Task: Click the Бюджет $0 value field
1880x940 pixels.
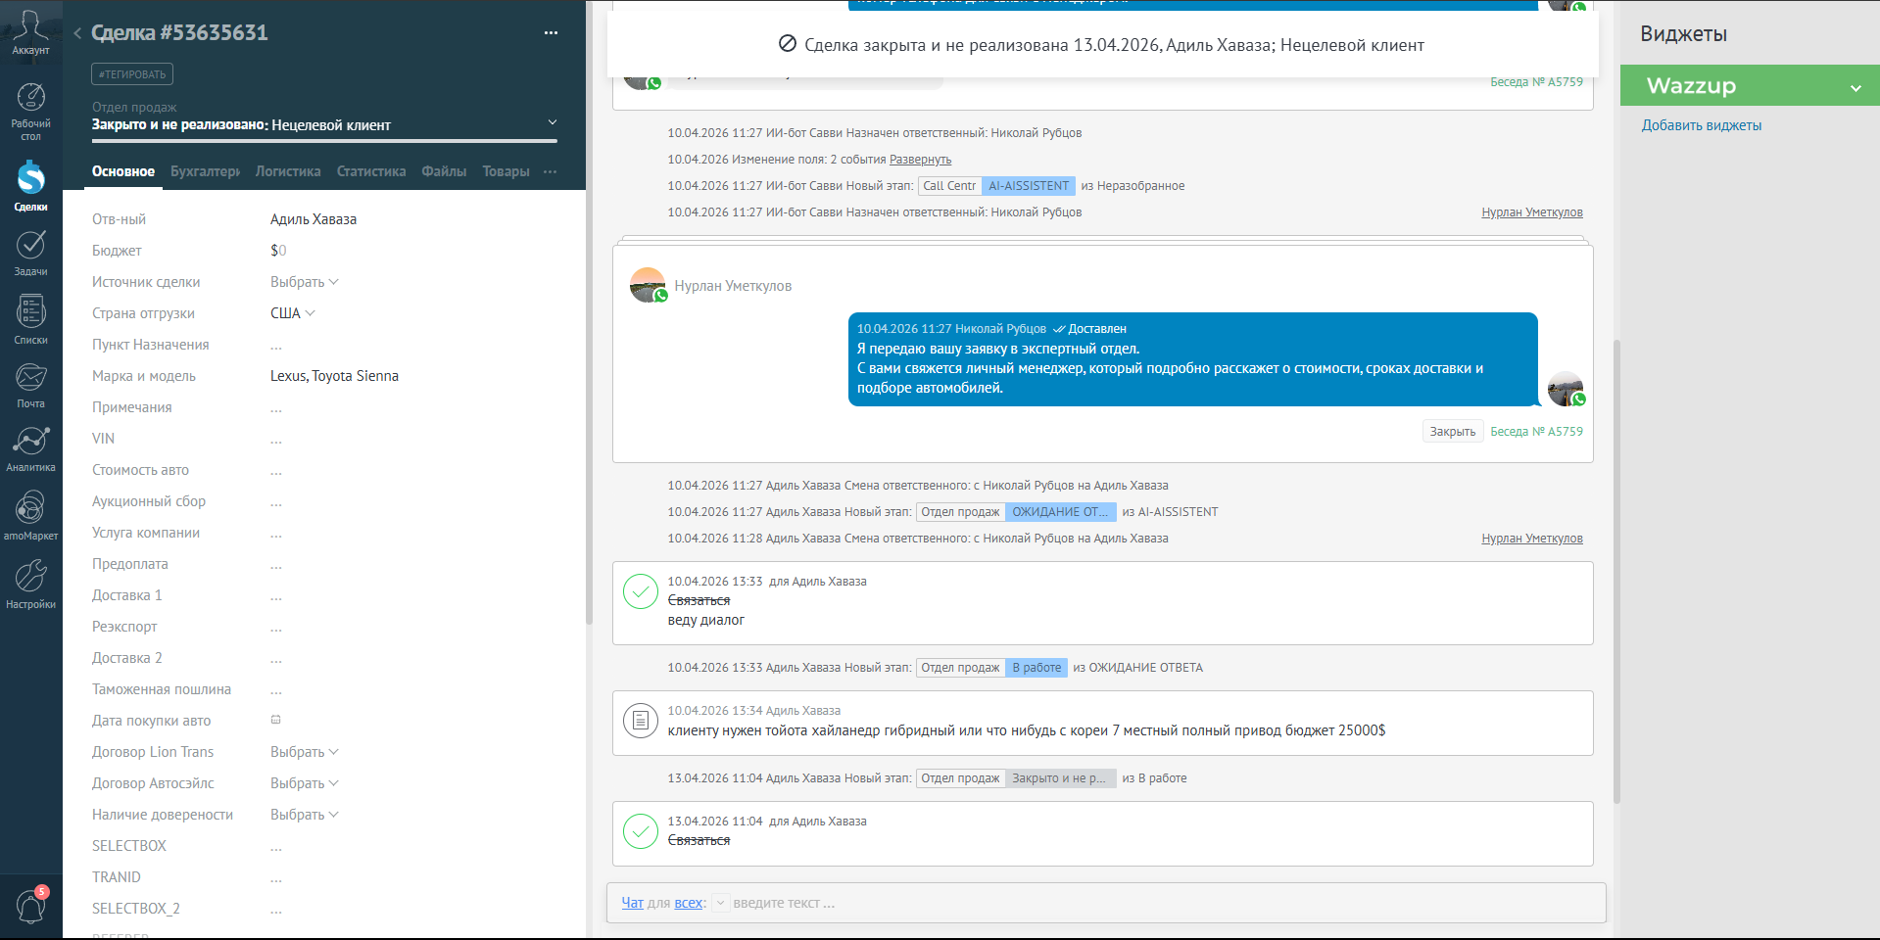Action: pos(278,251)
